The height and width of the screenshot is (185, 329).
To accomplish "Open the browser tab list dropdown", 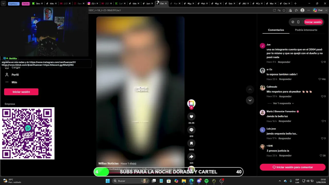I will pos(3,4).
